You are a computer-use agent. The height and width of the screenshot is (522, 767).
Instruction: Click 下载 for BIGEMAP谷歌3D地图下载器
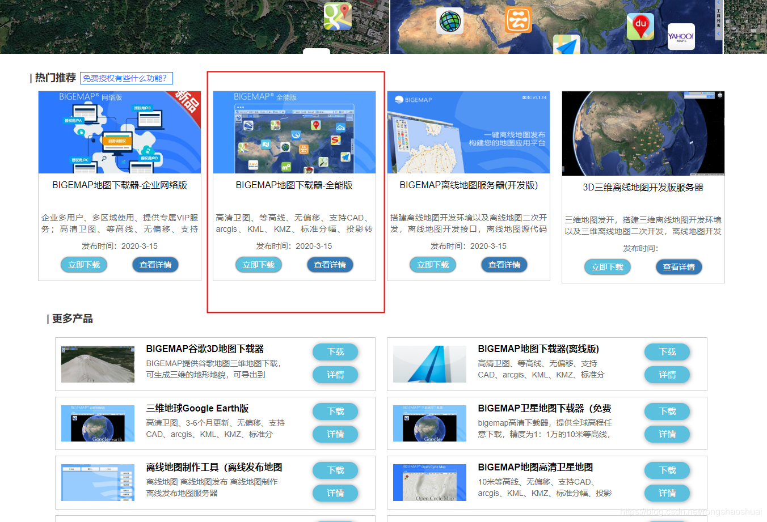click(x=335, y=352)
